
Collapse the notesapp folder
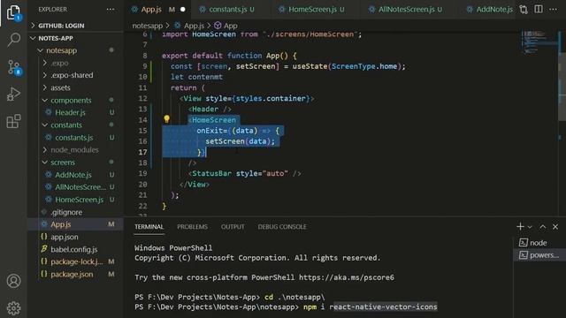[76, 50]
